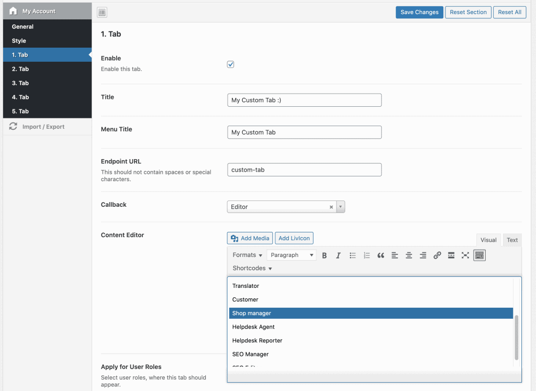Insert a bulleted list
This screenshot has width=536, height=391.
tap(353, 255)
